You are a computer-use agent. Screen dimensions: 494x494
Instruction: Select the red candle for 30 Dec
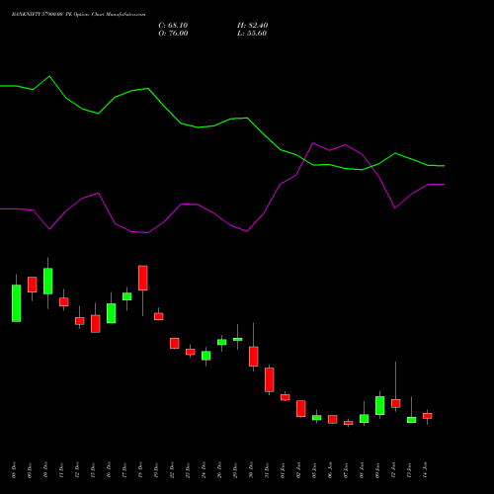pyautogui.click(x=254, y=357)
